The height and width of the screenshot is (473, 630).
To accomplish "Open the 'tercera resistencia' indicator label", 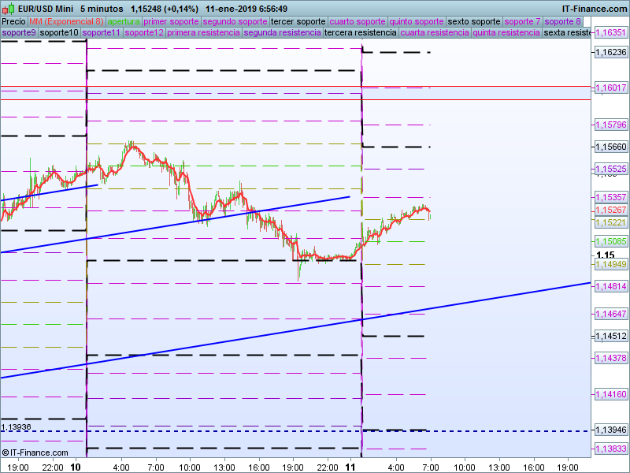I will click(361, 33).
